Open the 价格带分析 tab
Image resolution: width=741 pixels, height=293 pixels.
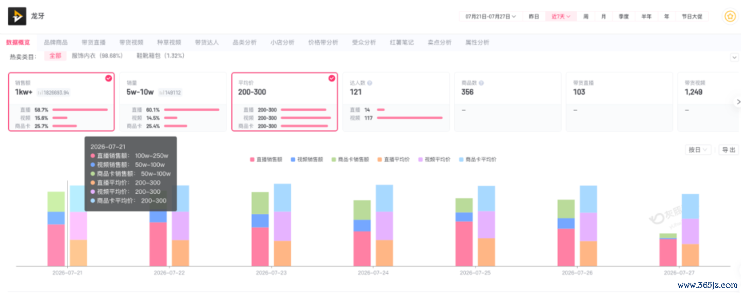[323, 42]
